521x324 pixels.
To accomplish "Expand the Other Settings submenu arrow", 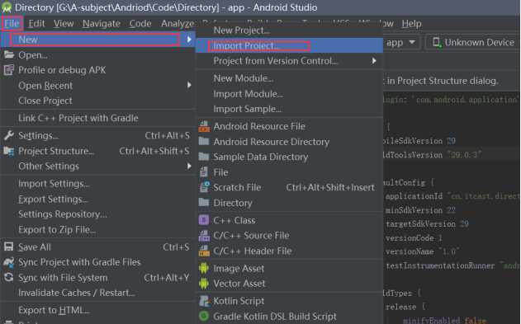I will [189, 166].
